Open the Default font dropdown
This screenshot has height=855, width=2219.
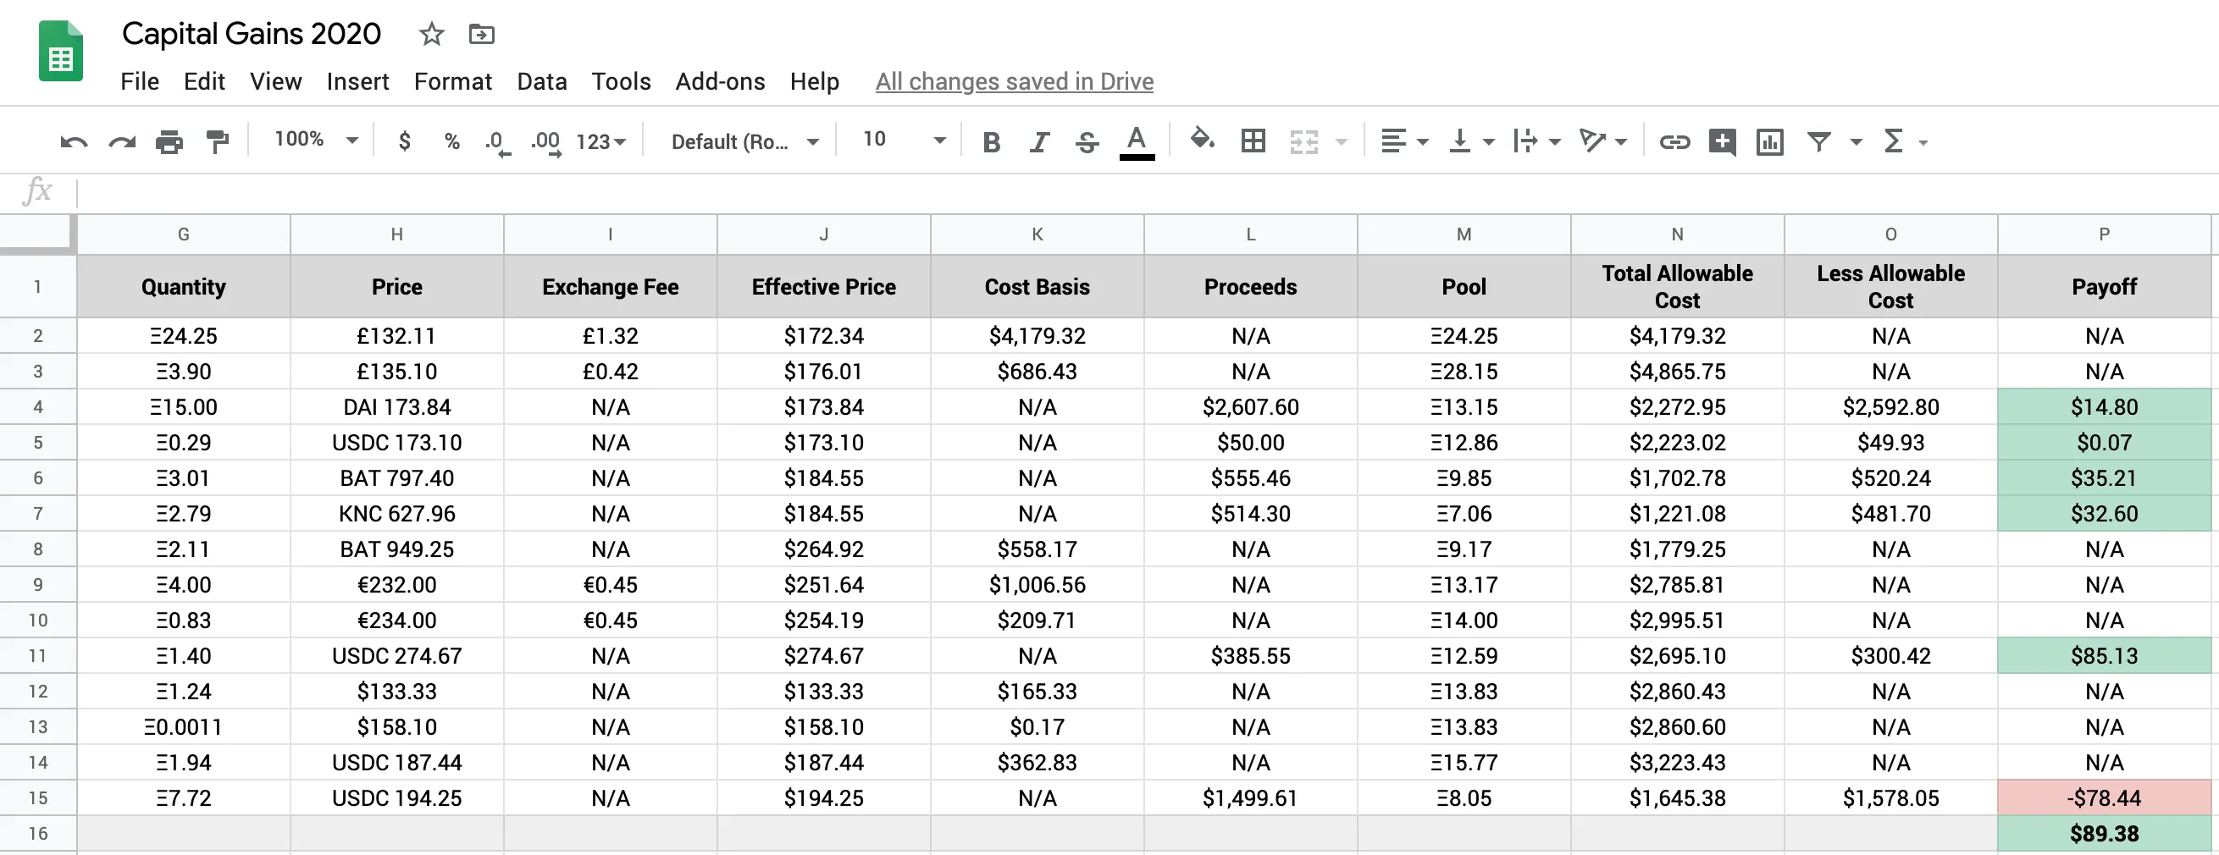click(x=744, y=141)
